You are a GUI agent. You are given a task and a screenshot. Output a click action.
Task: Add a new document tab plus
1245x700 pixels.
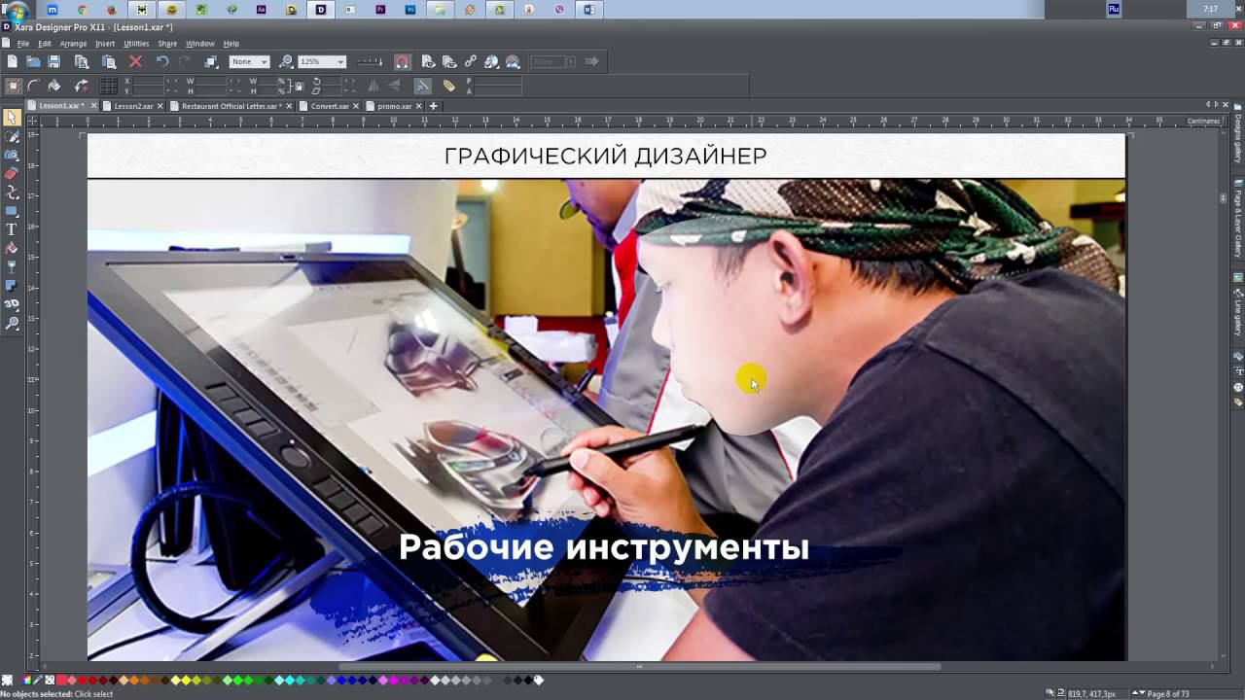pos(434,106)
